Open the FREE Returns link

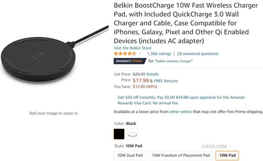coord(166,81)
